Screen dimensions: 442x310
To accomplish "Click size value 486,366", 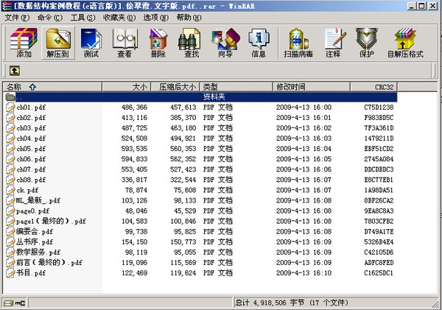I will click(x=135, y=108).
